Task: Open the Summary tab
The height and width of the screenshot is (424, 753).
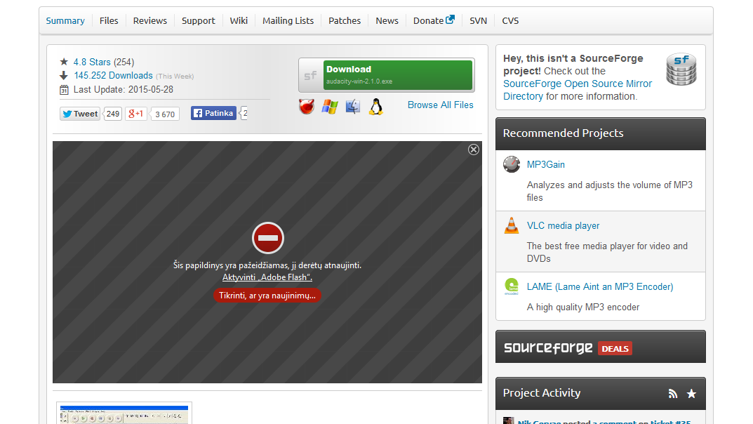Action: coord(65,20)
